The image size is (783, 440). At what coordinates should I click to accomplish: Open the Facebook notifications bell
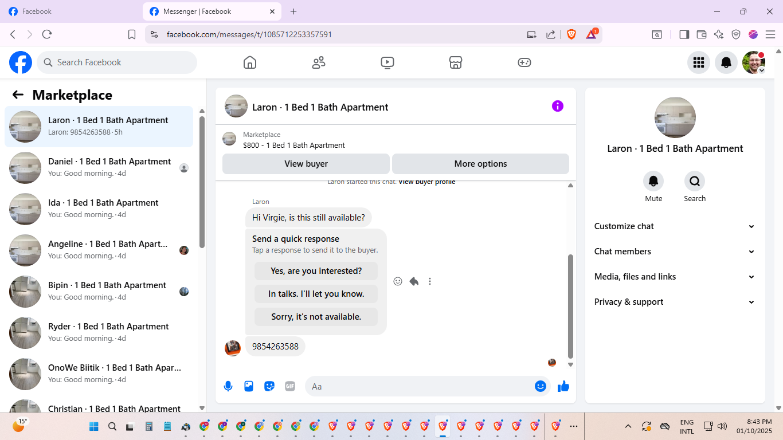tap(726, 62)
